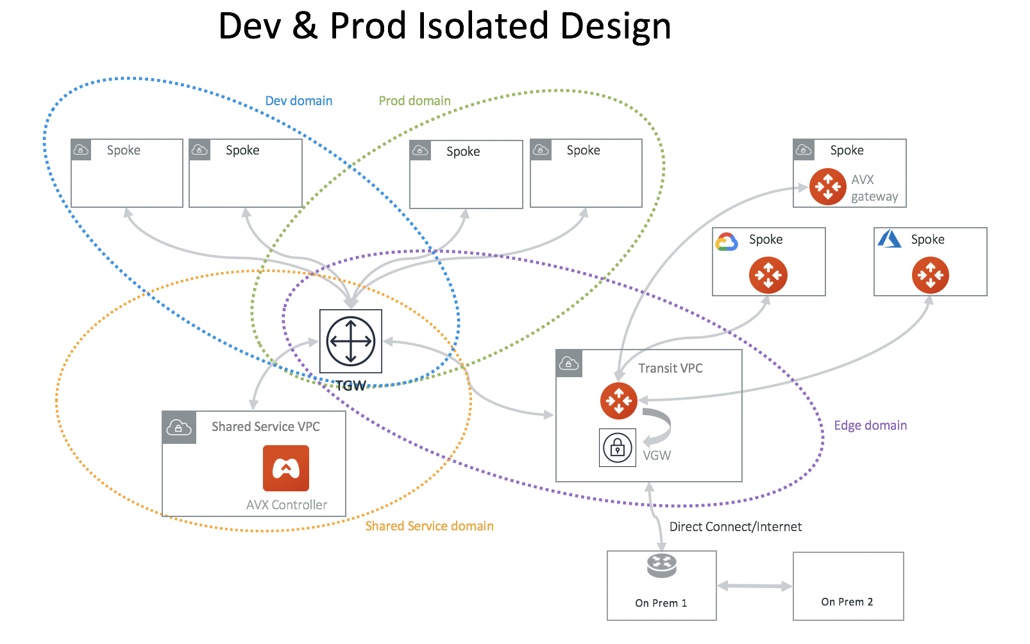Click the Azure logo on its Spoke box

(891, 239)
